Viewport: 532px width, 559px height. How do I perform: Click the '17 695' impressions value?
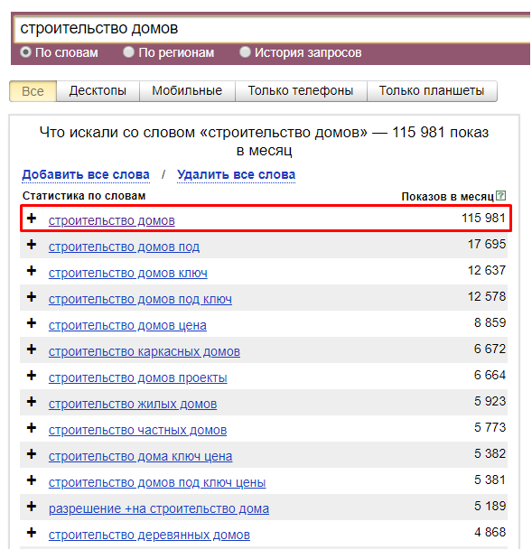click(487, 244)
